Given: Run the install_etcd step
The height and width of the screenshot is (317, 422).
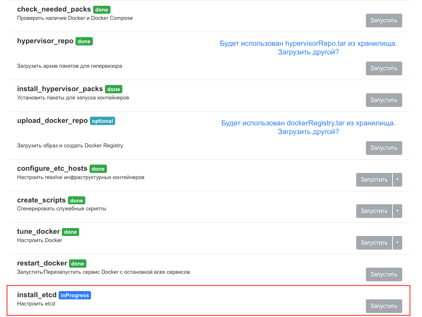Looking at the screenshot, I should pos(384,306).
